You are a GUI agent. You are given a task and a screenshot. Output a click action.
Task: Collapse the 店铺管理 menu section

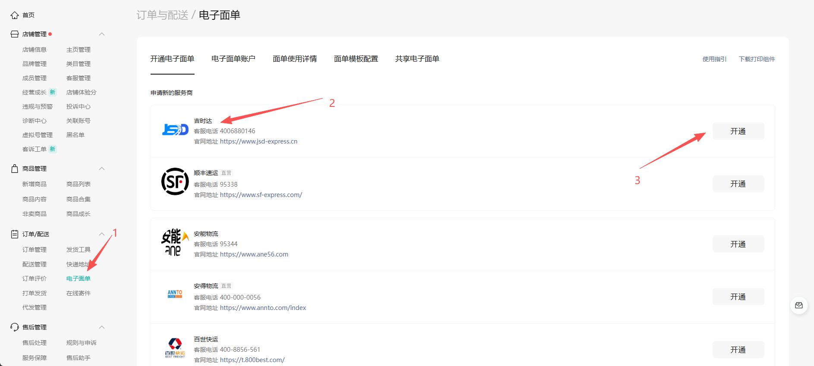pos(102,34)
